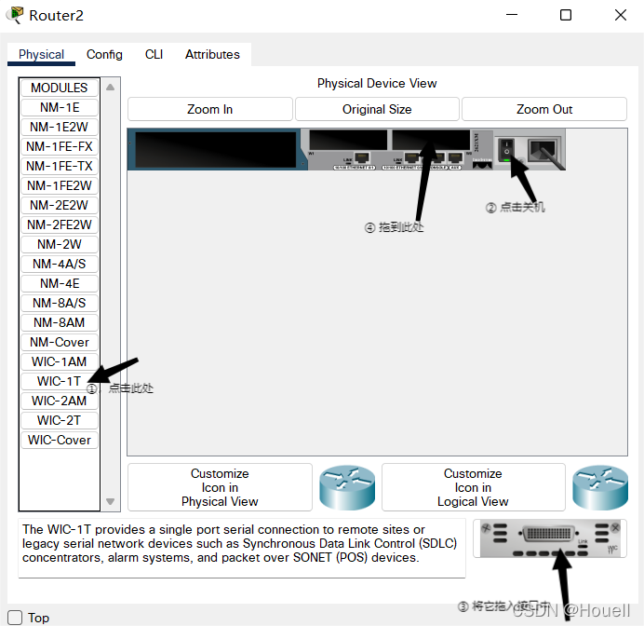This screenshot has width=644, height=626.
Task: Select the NM-4E module
Action: pos(60,283)
